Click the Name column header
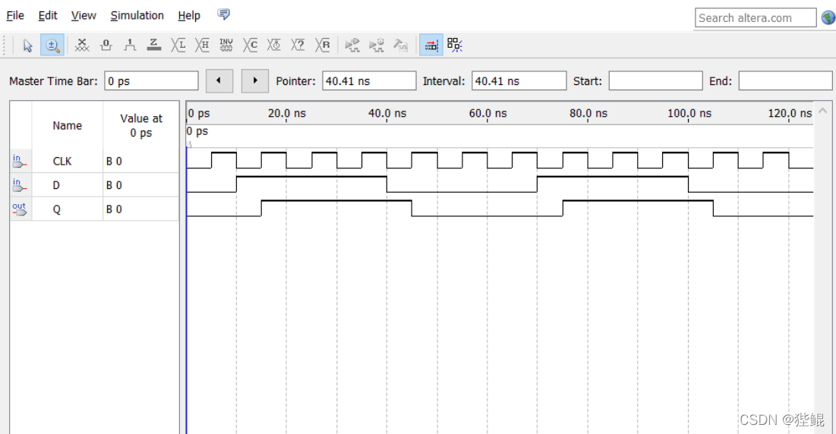The height and width of the screenshot is (434, 836). [x=67, y=126]
